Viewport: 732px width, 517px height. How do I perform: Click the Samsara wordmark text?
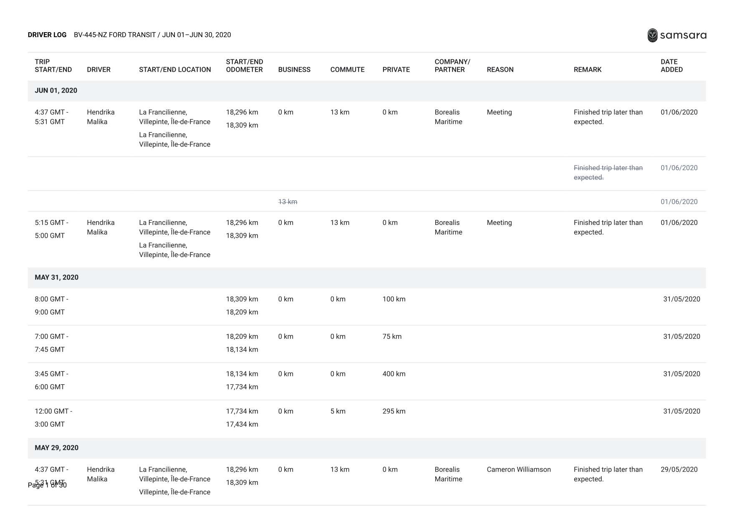[683, 35]
